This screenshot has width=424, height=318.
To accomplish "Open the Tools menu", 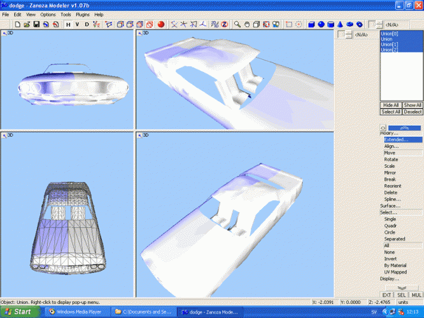I will 66,14.
